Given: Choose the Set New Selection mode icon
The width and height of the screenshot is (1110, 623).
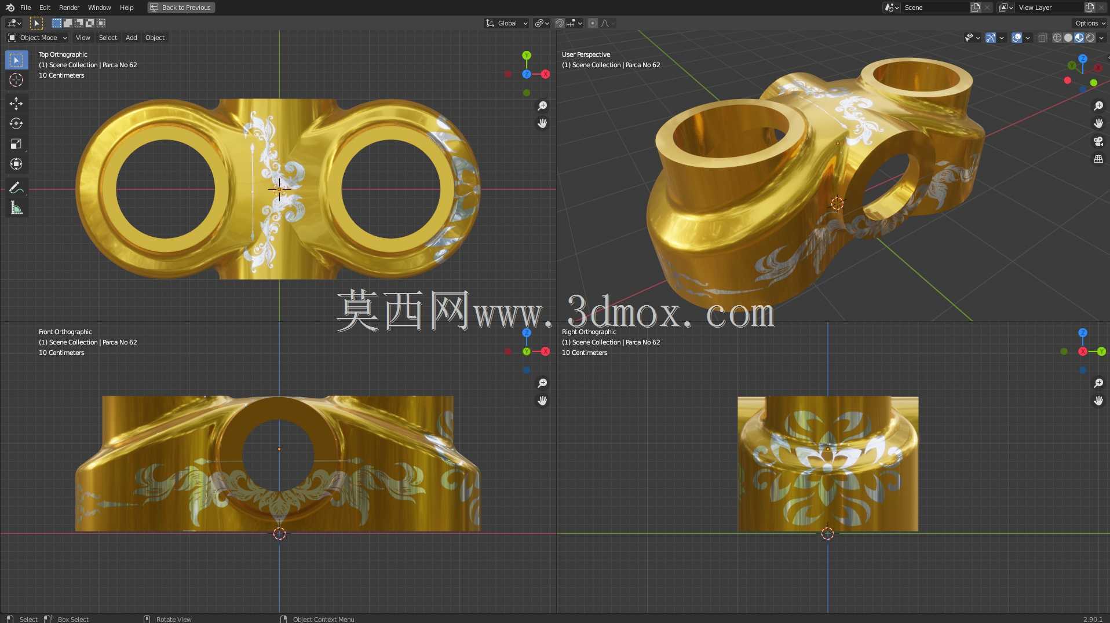Looking at the screenshot, I should (56, 23).
